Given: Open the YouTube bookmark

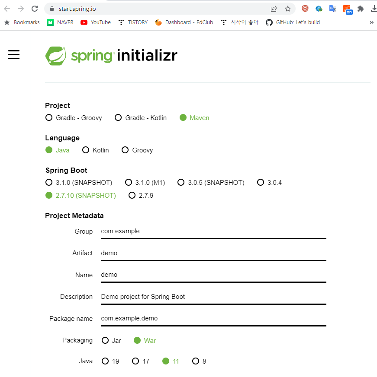Looking at the screenshot, I should click(x=96, y=22).
